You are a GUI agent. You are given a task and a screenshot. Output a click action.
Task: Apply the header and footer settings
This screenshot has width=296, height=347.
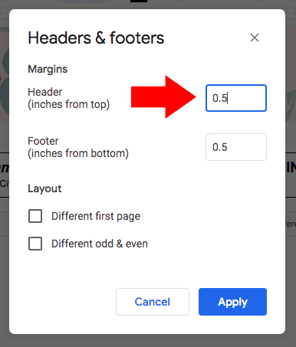(x=232, y=302)
